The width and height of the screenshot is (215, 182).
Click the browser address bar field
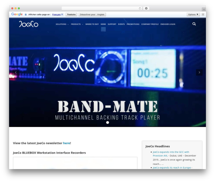(x=100, y=9)
